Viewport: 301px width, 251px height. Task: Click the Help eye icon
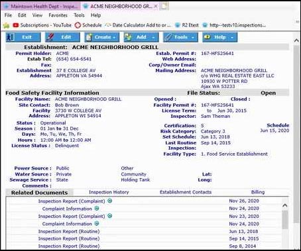[207, 36]
